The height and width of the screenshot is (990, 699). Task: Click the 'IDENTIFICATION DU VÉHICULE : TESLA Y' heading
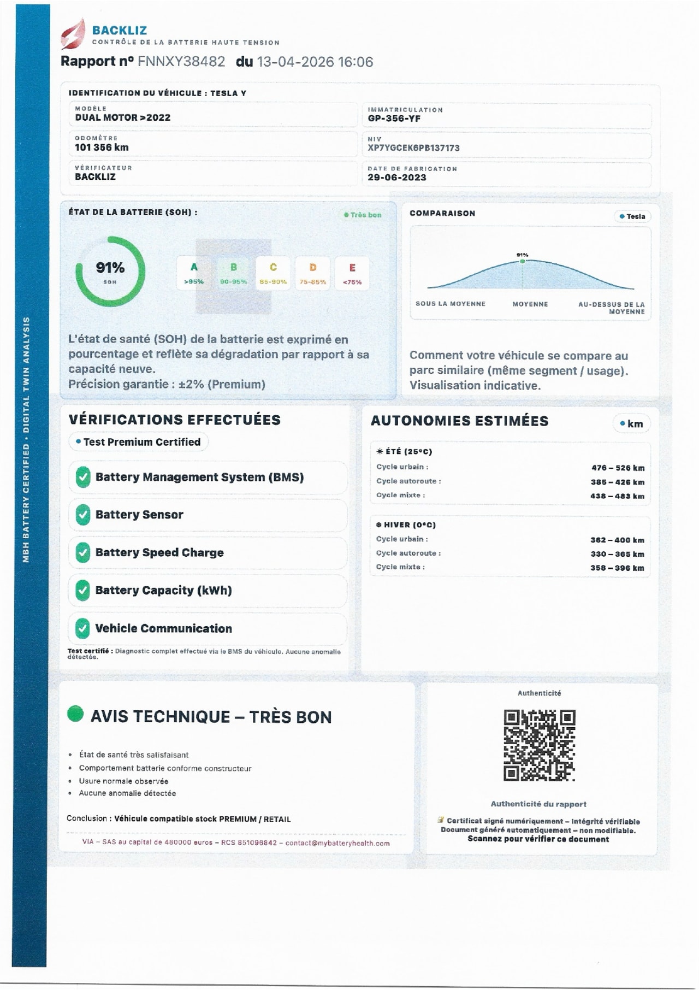tap(157, 93)
